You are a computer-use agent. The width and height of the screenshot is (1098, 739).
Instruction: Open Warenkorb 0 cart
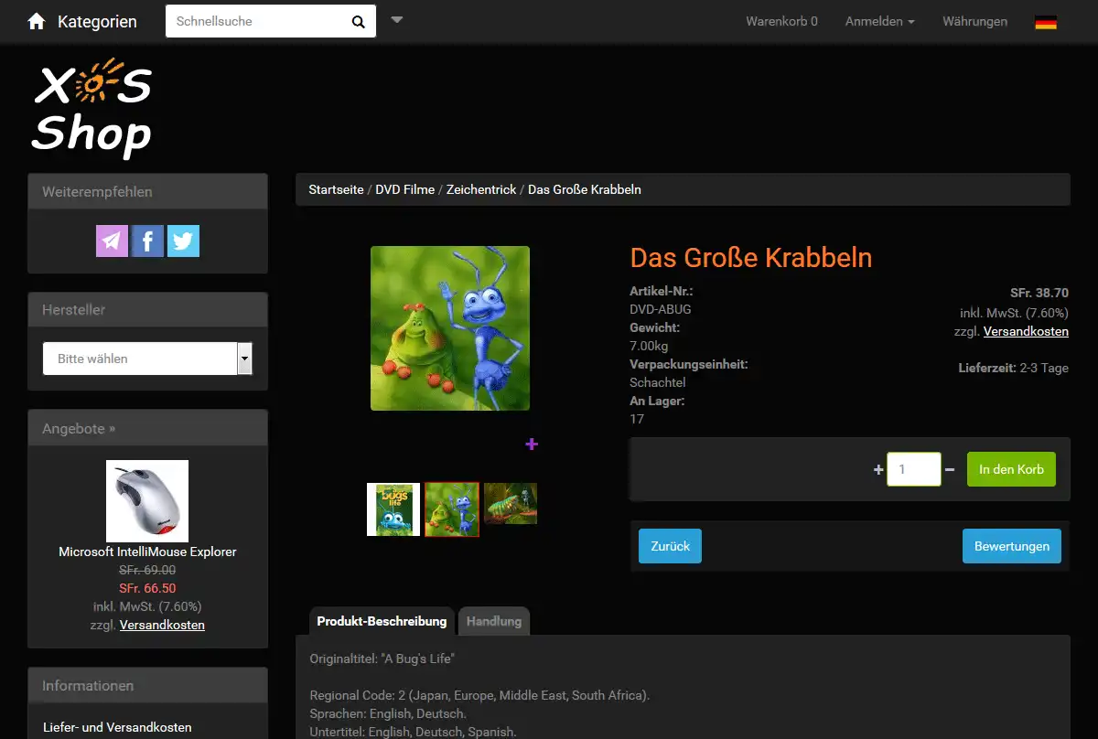782,21
